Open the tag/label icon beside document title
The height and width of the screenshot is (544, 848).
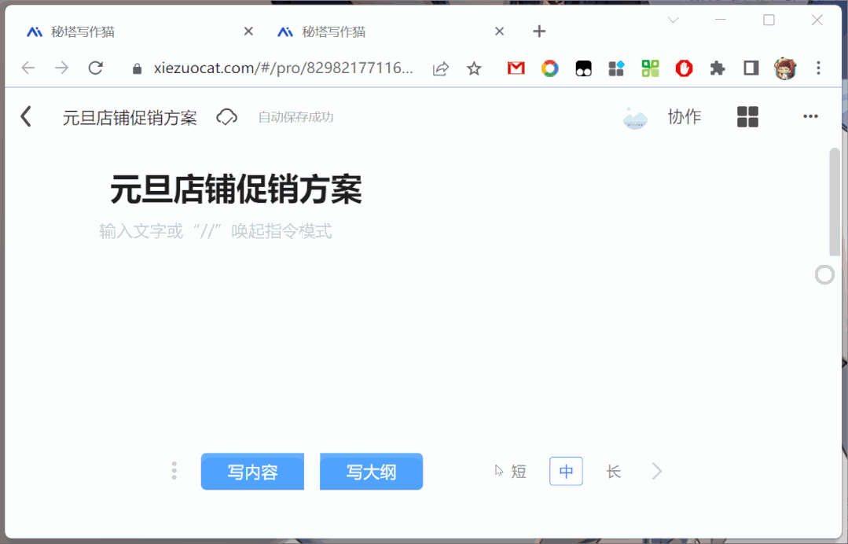(226, 116)
